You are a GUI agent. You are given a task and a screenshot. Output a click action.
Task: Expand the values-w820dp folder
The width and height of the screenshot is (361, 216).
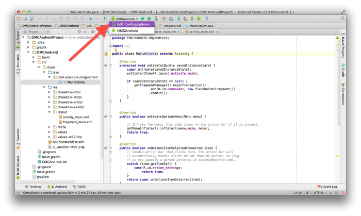coord(49,137)
